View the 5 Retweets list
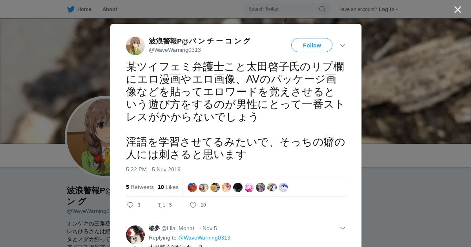Image resolution: width=471 pixels, height=247 pixels. click(140, 187)
